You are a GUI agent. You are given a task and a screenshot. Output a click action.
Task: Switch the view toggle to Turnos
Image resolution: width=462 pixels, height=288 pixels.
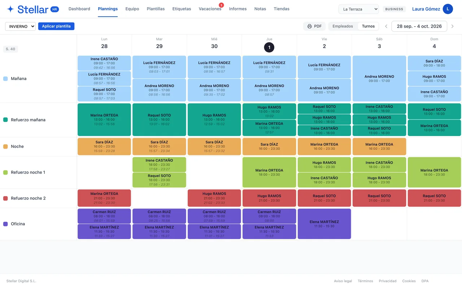point(369,26)
